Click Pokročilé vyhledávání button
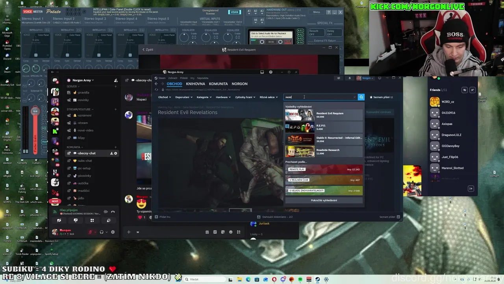Screen dimensions: 504x284 (x=324, y=200)
